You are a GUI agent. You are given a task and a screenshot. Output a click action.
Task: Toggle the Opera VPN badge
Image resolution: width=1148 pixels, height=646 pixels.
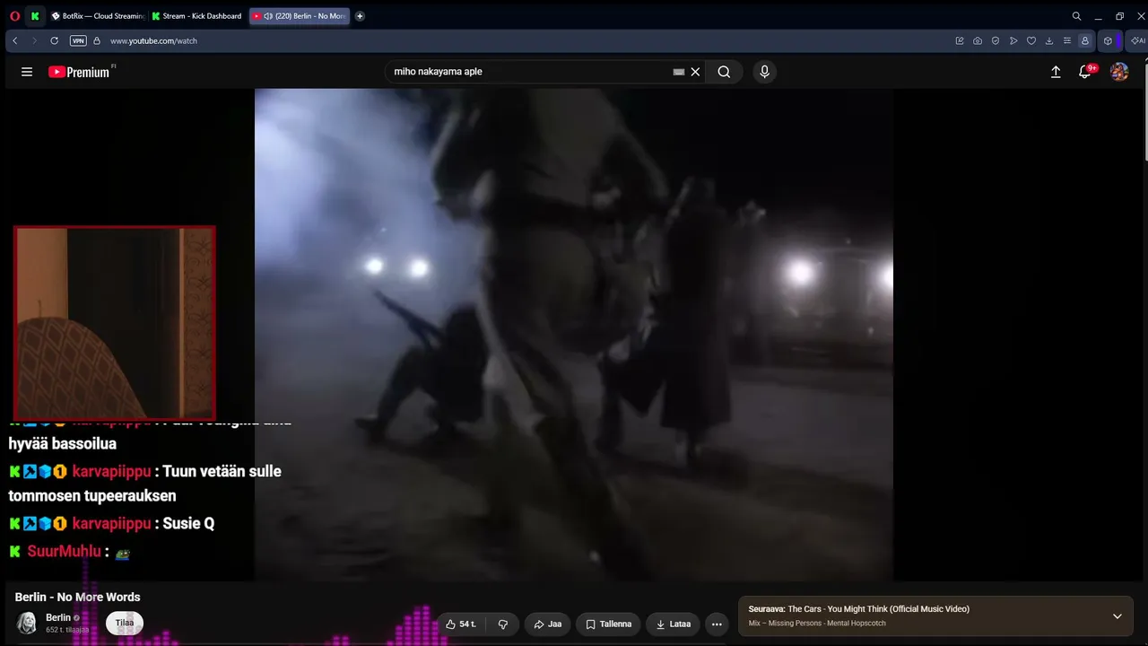78,40
